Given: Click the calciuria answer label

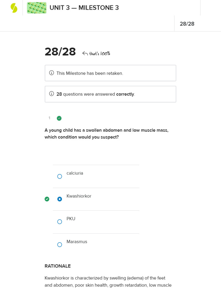Looking at the screenshot, I should pos(75,173).
